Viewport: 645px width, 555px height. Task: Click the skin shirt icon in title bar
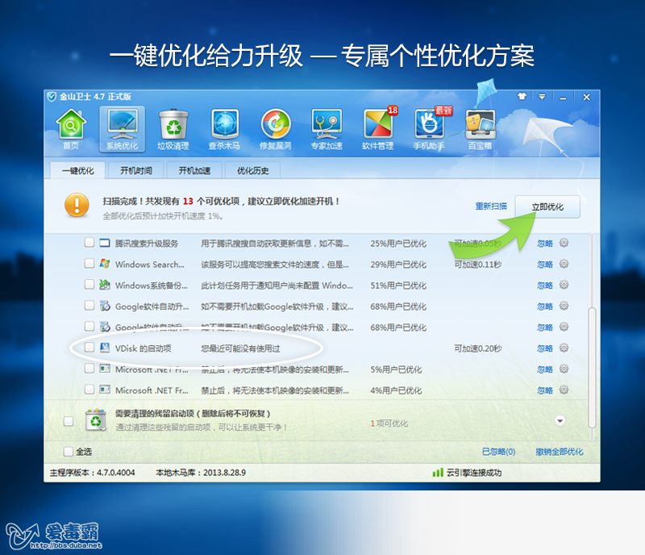tap(522, 96)
